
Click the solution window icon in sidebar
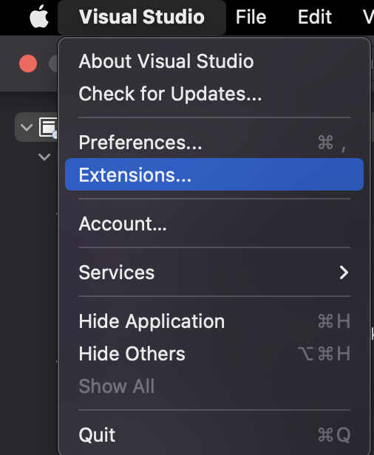pyautogui.click(x=48, y=127)
